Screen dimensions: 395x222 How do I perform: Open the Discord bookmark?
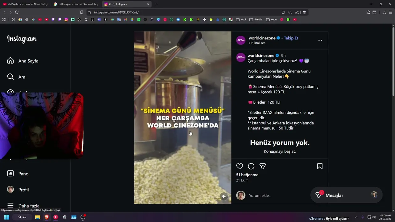[x=99, y=19]
